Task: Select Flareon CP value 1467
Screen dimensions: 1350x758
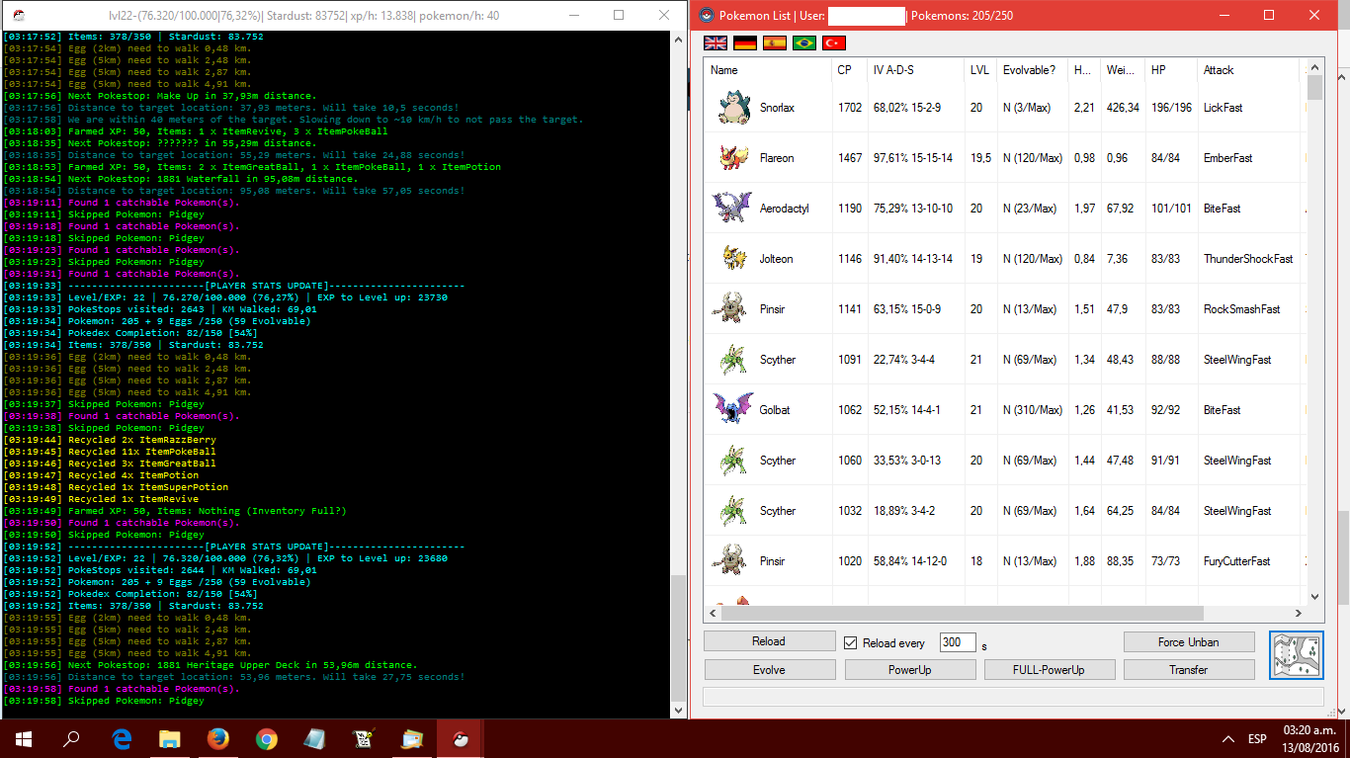Action: (849, 158)
